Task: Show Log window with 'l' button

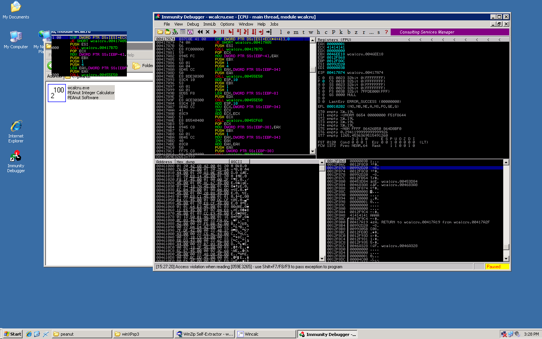Action: point(281,32)
